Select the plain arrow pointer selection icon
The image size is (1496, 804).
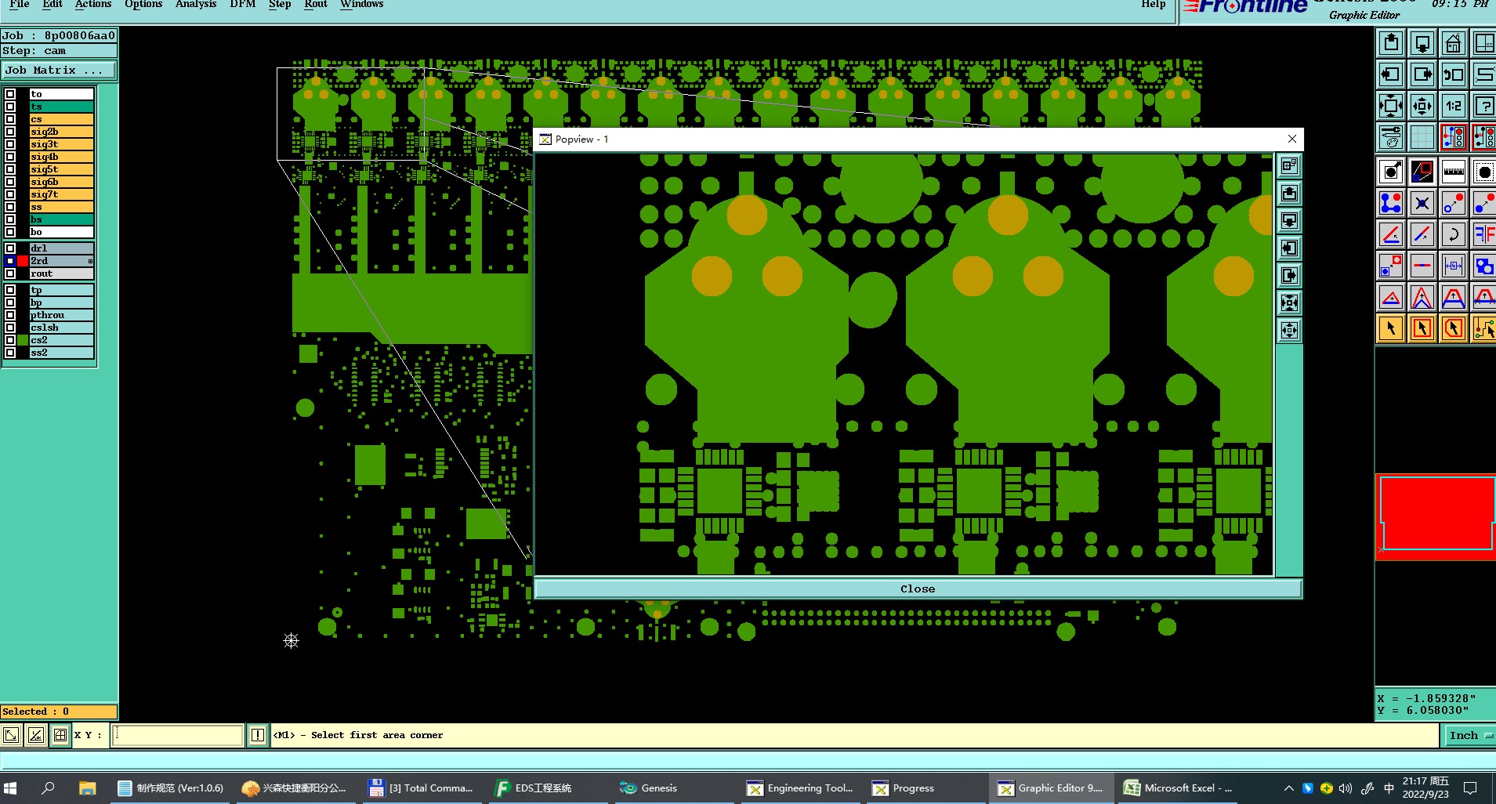[x=1391, y=328]
